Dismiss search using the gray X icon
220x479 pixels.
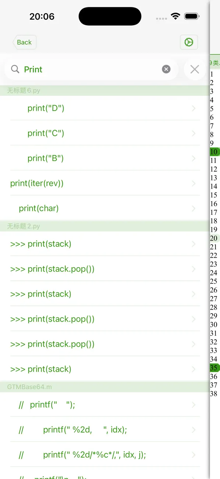tap(195, 69)
